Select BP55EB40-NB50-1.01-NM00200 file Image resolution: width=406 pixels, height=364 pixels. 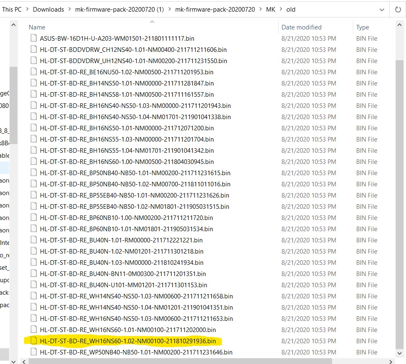pos(135,195)
